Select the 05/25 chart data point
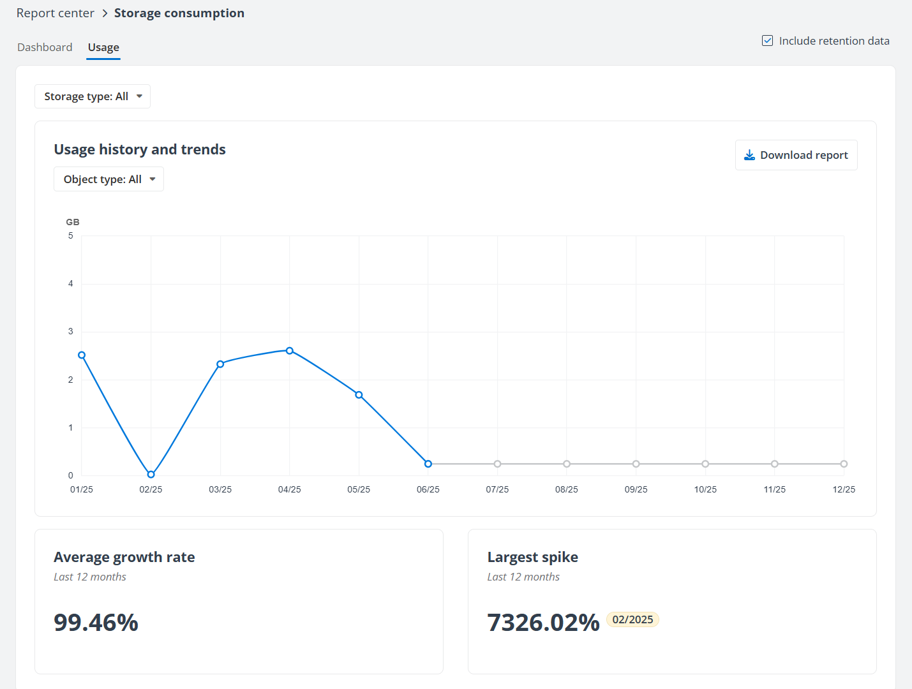 coord(359,395)
